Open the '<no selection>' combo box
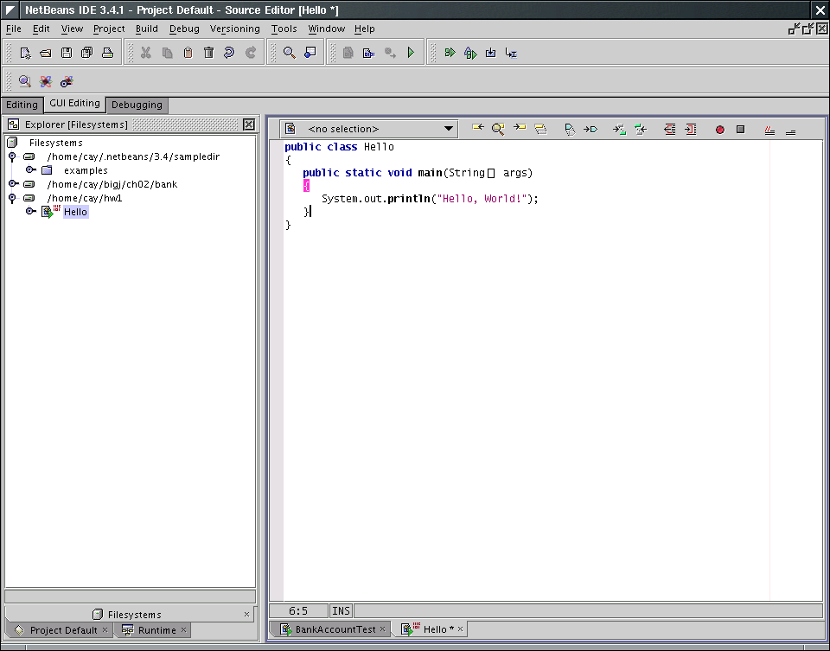This screenshot has height=651, width=830. [448, 129]
